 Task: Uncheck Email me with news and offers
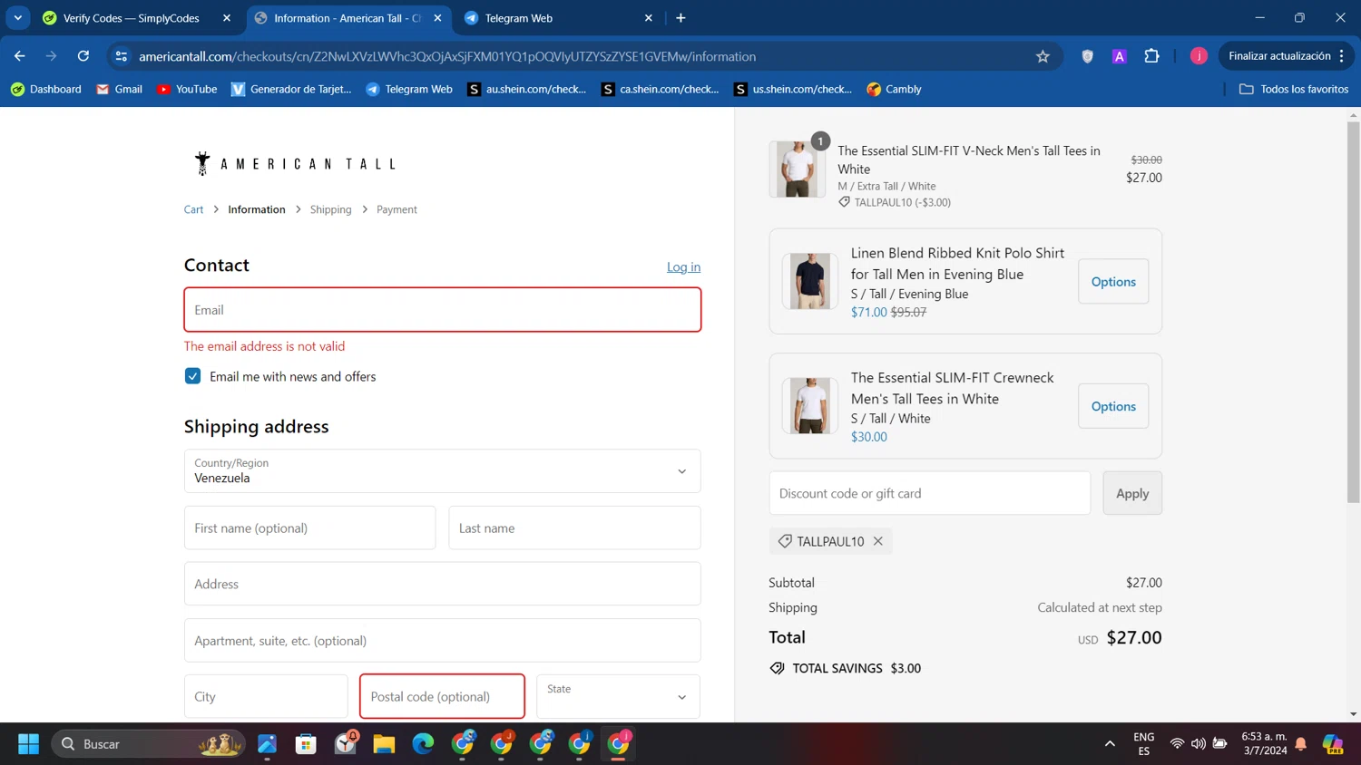click(192, 376)
